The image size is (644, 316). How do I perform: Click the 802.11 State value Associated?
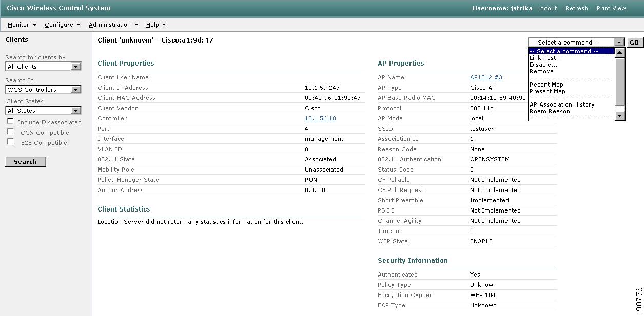pyautogui.click(x=320, y=159)
